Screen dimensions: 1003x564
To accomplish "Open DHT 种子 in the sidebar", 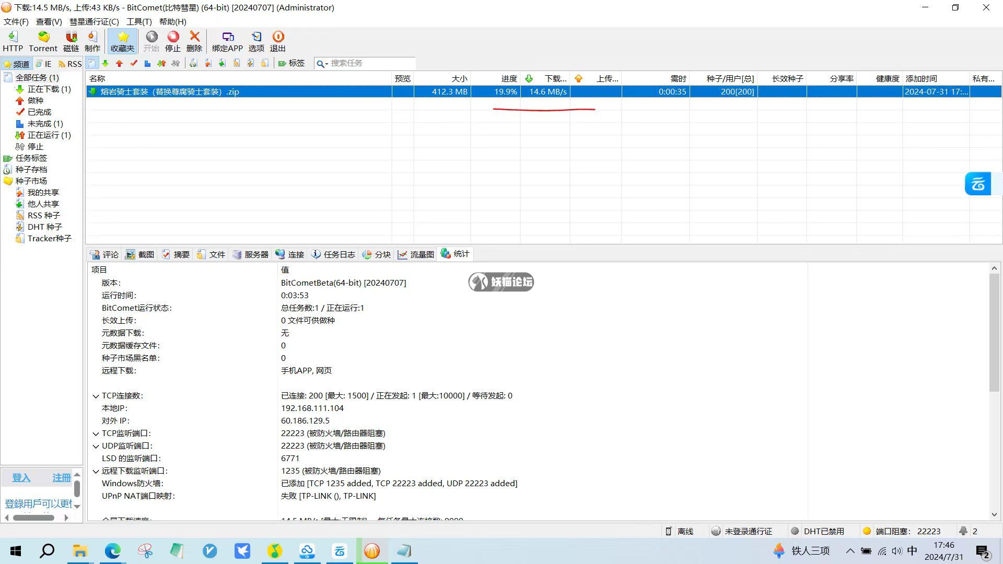I will (x=45, y=227).
